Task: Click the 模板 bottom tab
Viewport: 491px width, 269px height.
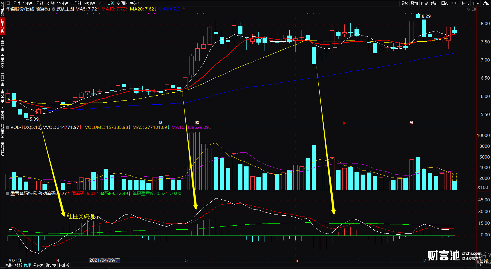Action: click(x=19, y=265)
